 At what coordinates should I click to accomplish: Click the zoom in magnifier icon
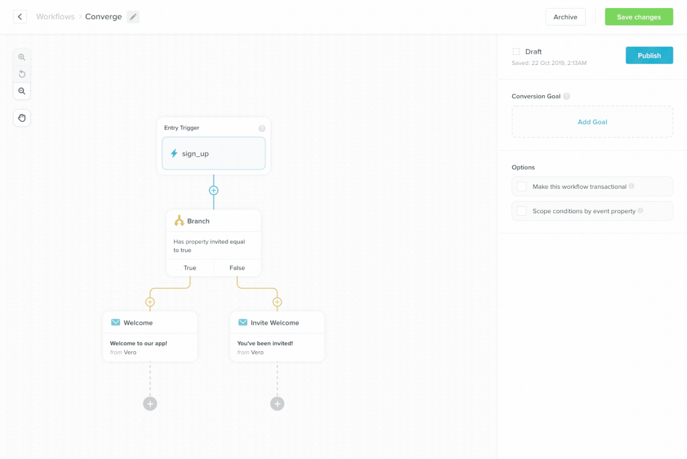[x=22, y=57]
